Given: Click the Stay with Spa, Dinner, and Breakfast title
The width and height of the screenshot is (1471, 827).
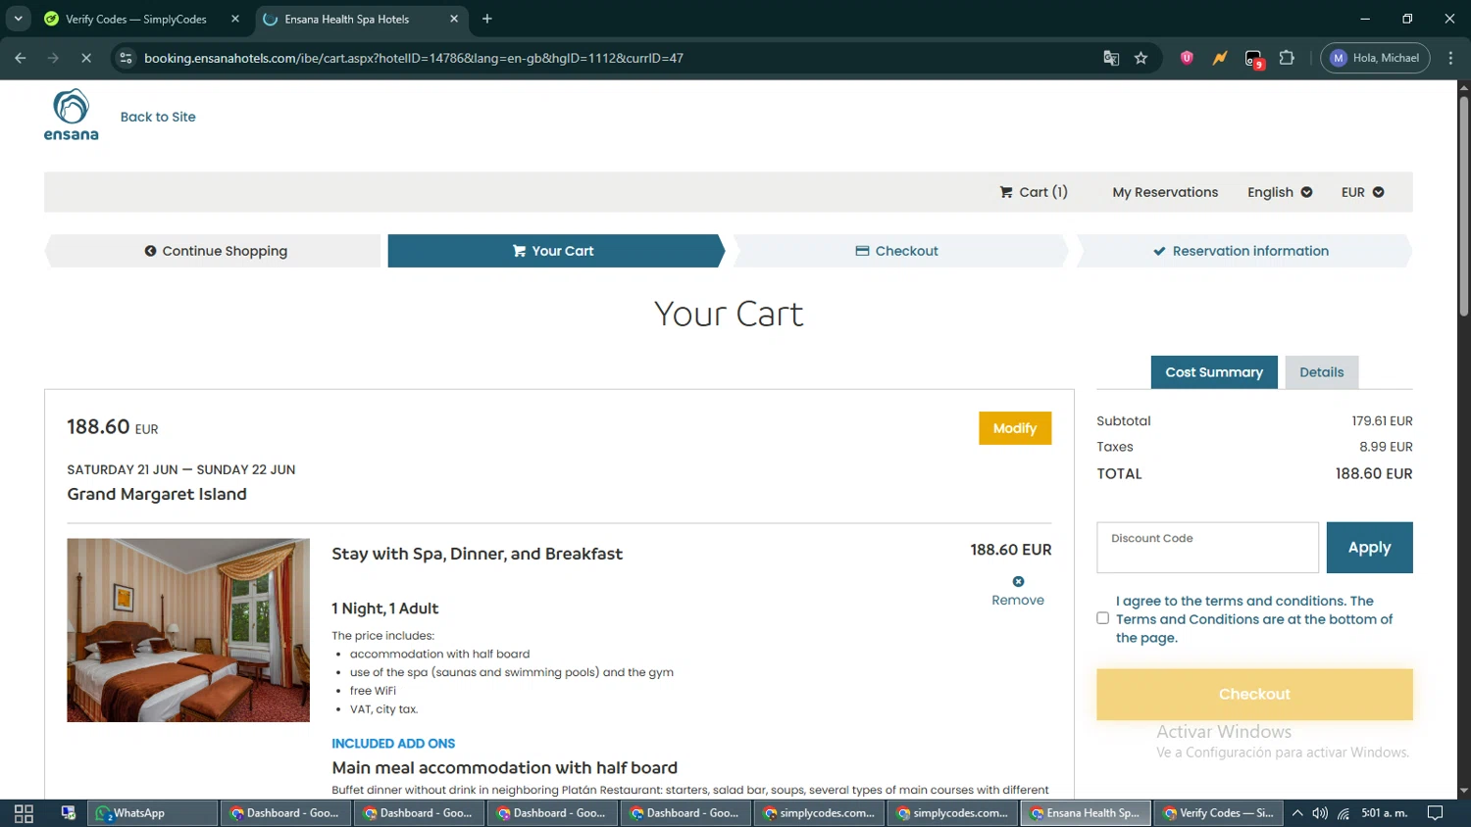Looking at the screenshot, I should click(x=477, y=554).
